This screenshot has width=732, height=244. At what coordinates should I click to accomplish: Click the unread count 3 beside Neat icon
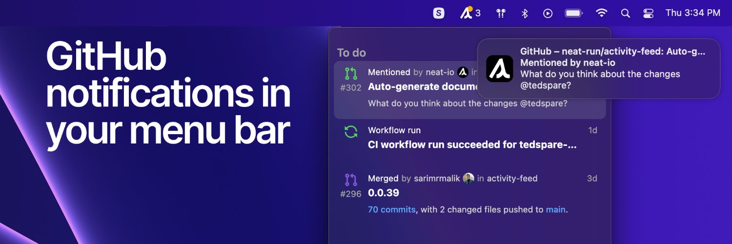[x=478, y=13]
